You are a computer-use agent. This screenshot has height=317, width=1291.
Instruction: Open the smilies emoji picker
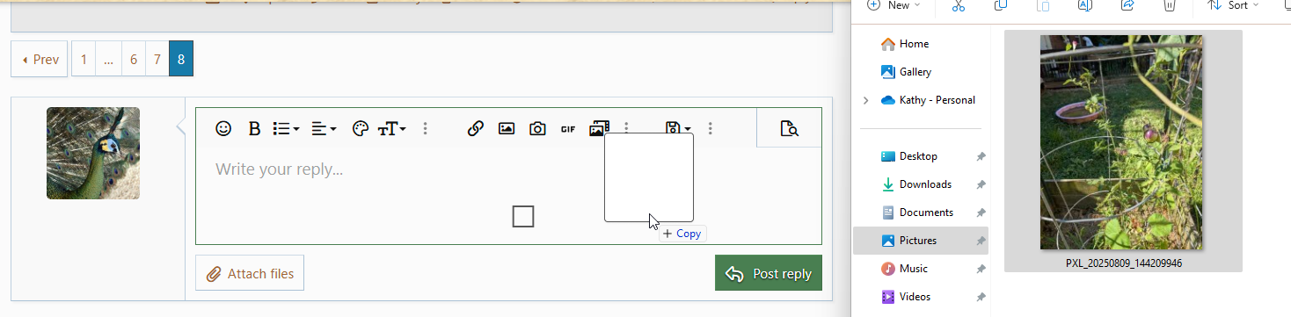pos(223,128)
